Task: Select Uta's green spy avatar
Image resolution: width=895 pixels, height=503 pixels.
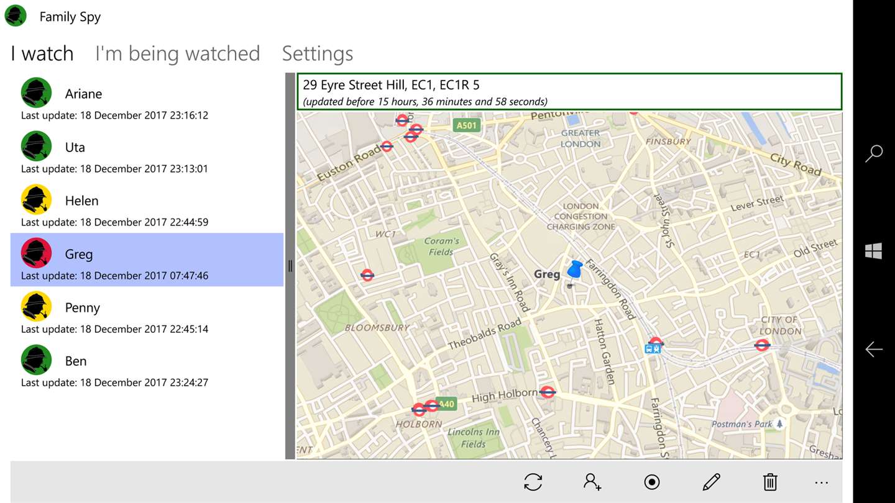Action: pyautogui.click(x=36, y=147)
